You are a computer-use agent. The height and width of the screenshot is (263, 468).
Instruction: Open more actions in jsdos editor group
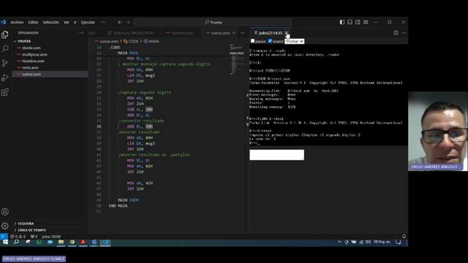coord(404,32)
